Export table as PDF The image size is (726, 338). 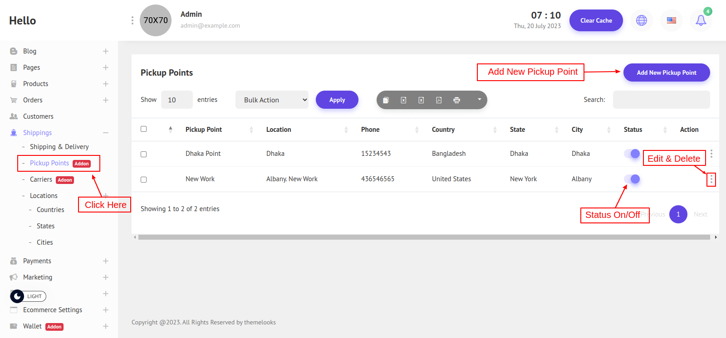(439, 100)
